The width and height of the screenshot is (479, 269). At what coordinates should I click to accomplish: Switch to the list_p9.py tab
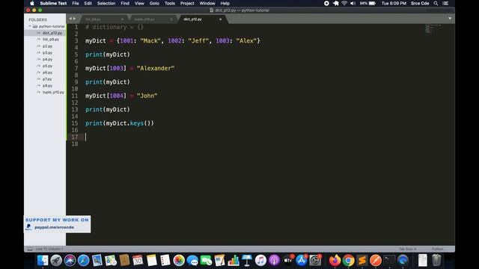point(104,19)
